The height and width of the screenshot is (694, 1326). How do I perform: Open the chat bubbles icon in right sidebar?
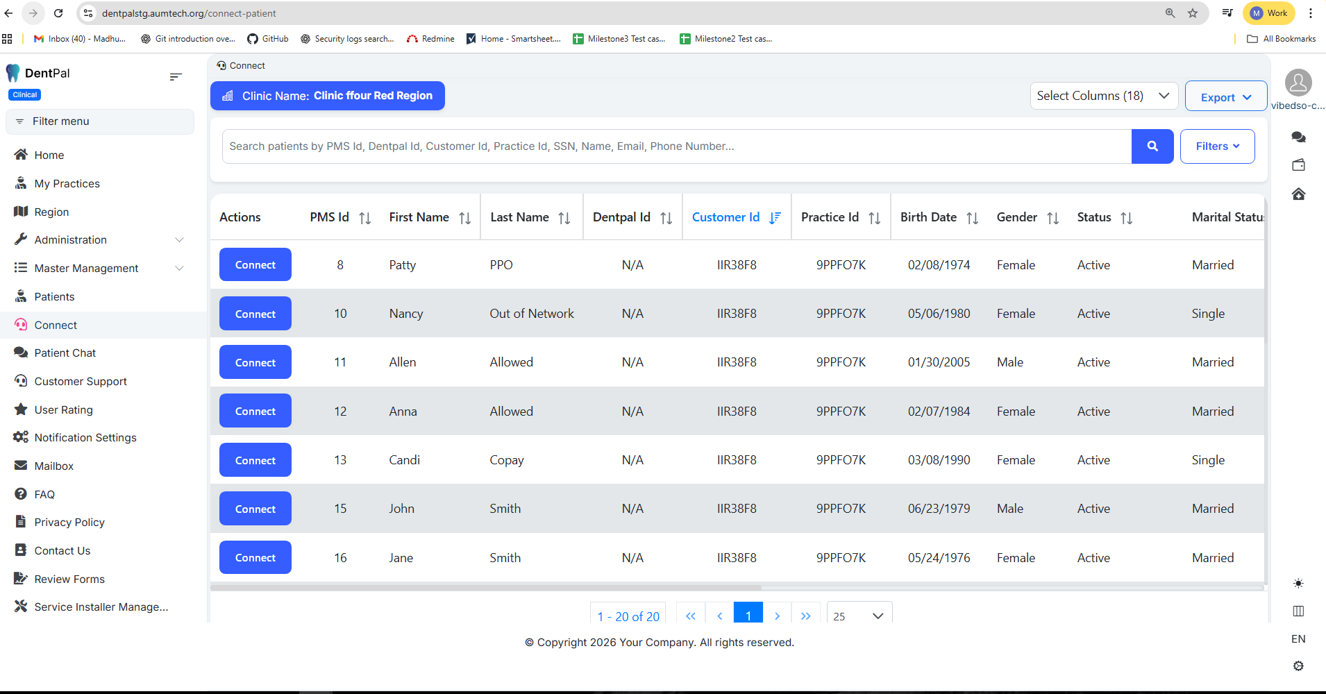pos(1298,137)
